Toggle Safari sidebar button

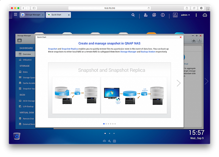click(x=34, y=8)
